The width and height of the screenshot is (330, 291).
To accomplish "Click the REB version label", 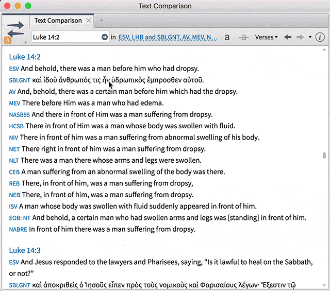I will tap(14, 183).
